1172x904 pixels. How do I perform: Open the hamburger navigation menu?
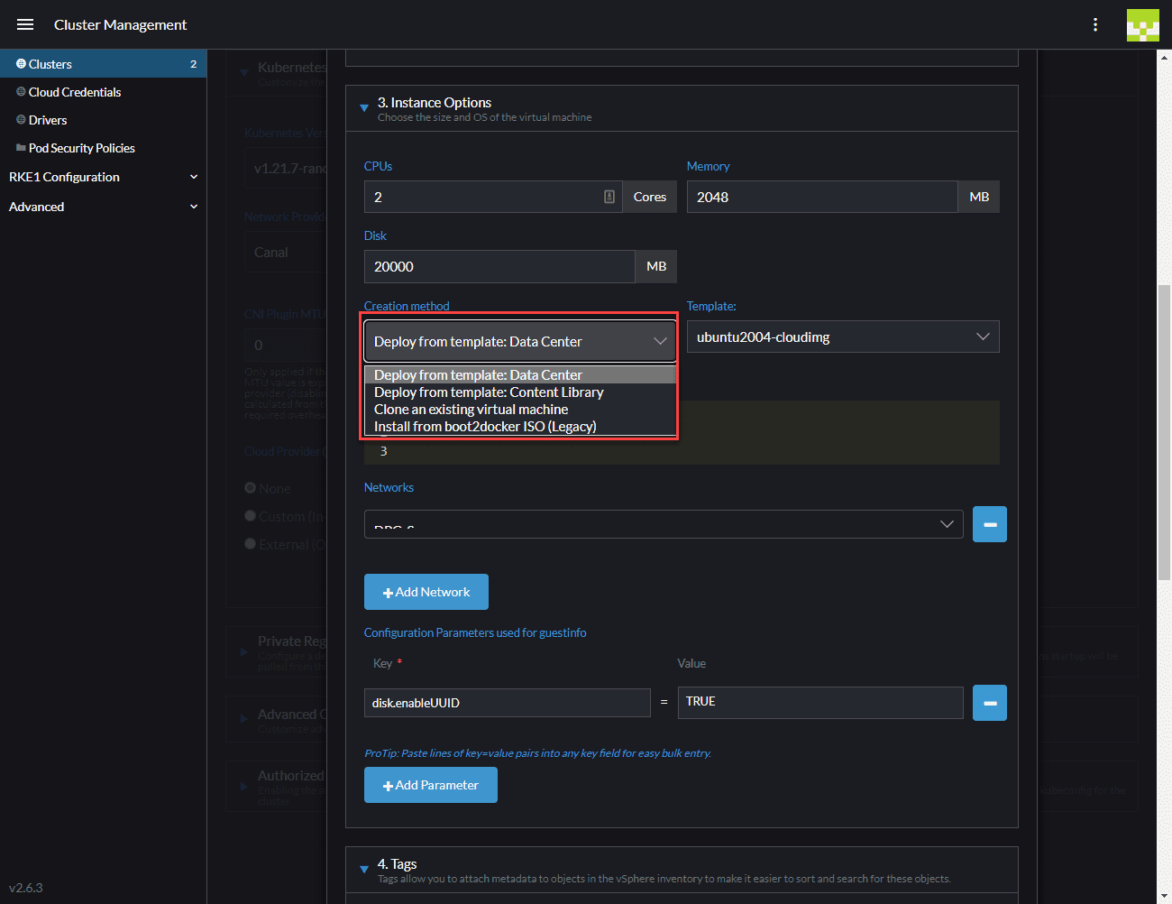coord(25,24)
